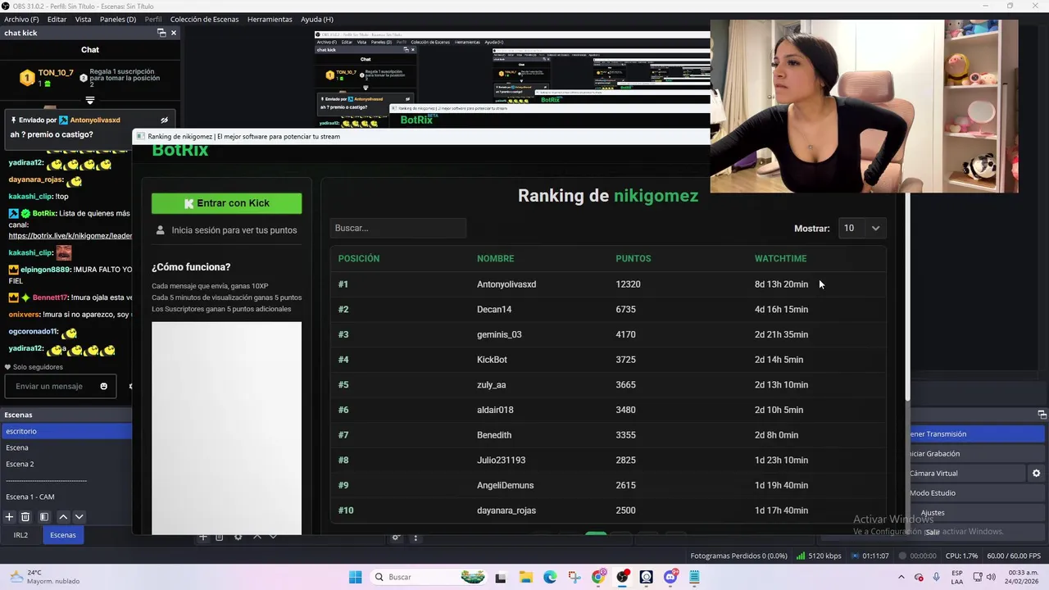Click Decan14 row name
The width and height of the screenshot is (1049, 590).
494,309
